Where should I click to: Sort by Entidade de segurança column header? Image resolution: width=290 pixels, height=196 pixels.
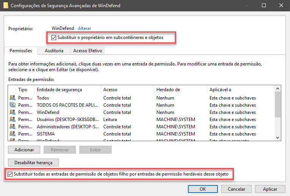[68, 90]
